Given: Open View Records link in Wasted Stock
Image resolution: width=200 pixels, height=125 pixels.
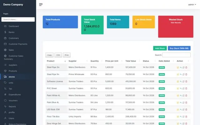Looking at the screenshot, I should [176, 23].
